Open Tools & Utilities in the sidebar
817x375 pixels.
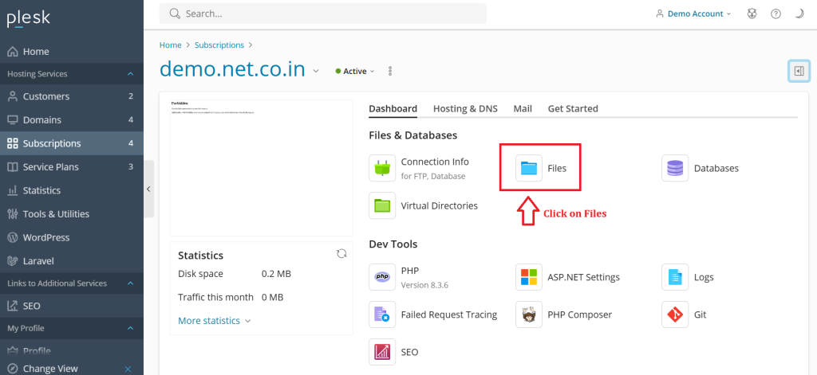pyautogui.click(x=71, y=213)
